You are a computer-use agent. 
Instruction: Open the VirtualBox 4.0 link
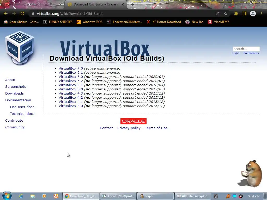click(x=71, y=106)
